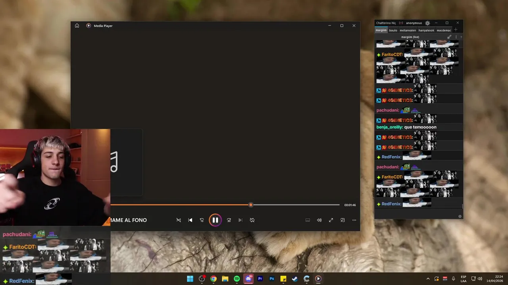Skip forward 30 seconds
Image resolution: width=508 pixels, height=285 pixels.
coord(229,220)
